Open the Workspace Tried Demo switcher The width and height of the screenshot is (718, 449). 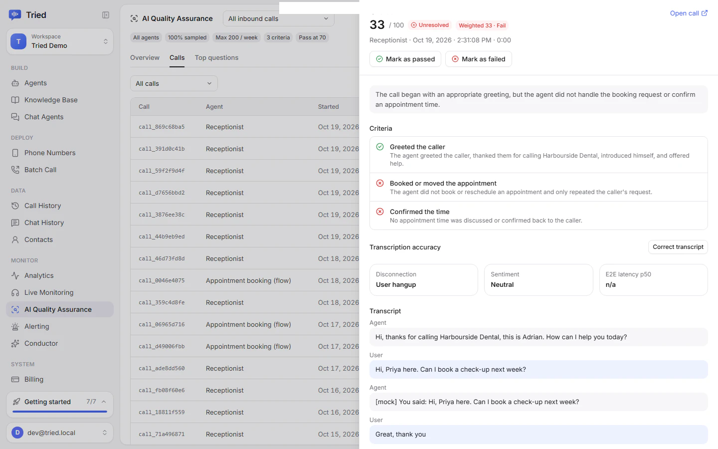pyautogui.click(x=60, y=41)
